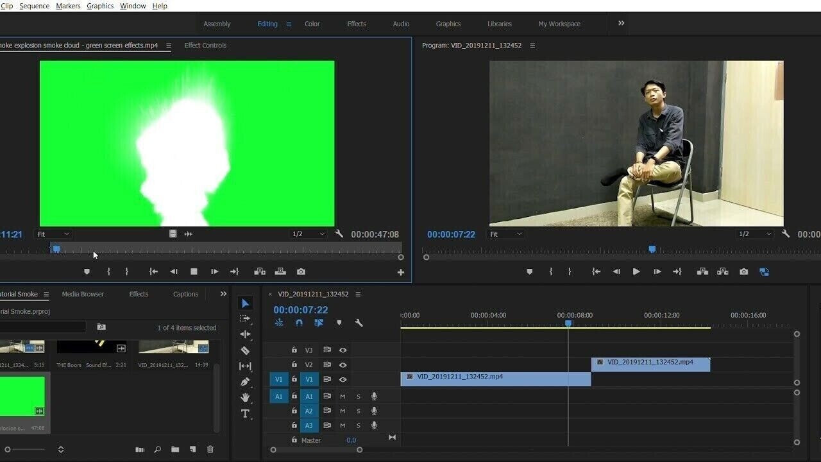Select the Razor tool in tools panel
821x462 pixels.
(245, 350)
